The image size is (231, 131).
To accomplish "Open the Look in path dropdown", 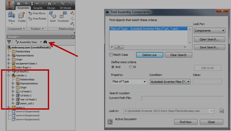I will point(211,111).
